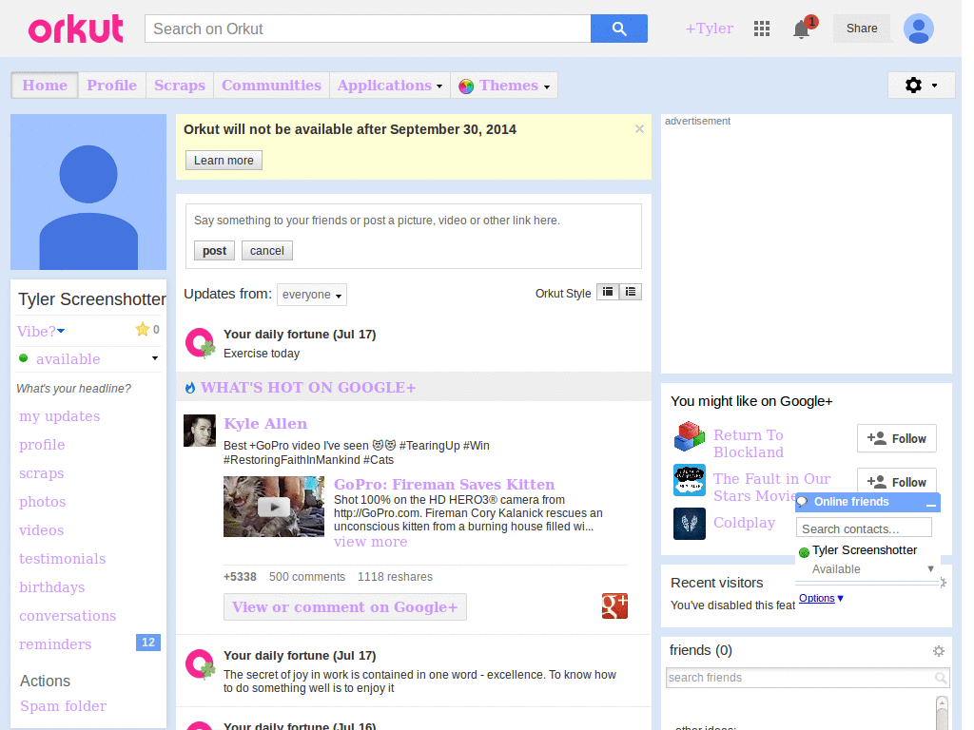Click the Themes color wheel icon
Viewport: 974px width, 730px height.
click(x=466, y=86)
